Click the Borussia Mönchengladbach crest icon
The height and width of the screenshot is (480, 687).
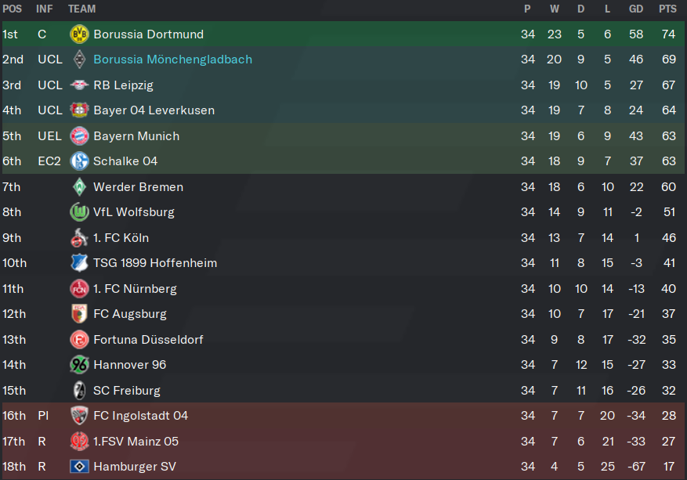79,60
